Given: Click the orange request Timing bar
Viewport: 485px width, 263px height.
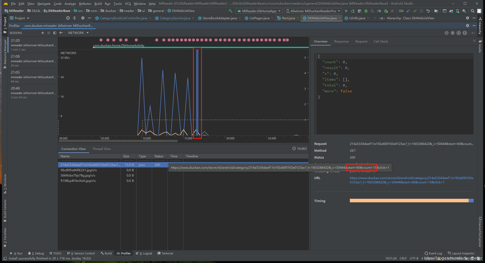Looking at the screenshot, I should [x=409, y=201].
